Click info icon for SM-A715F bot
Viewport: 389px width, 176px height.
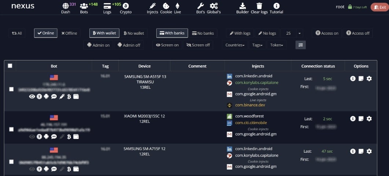coord(353,151)
